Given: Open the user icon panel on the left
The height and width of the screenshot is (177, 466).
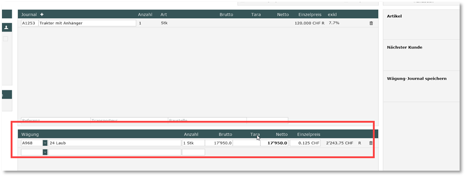Looking at the screenshot, I should pyautogui.click(x=6, y=27).
